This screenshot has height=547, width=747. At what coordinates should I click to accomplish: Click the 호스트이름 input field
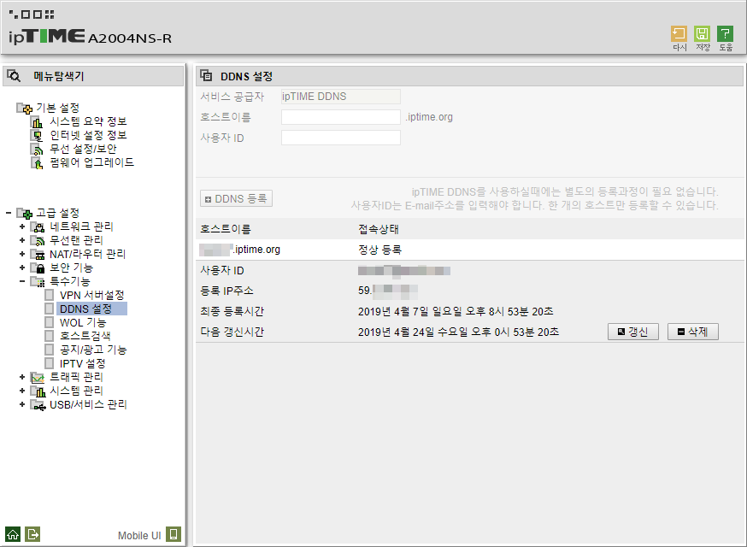click(x=341, y=117)
